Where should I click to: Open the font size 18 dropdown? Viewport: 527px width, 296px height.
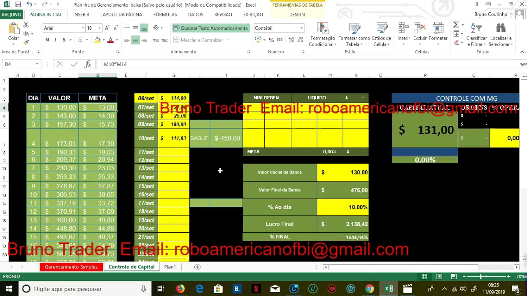[x=99, y=28]
